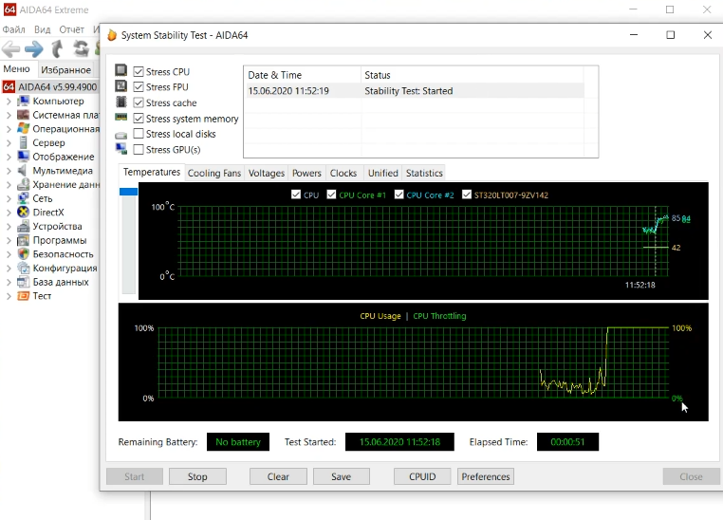Viewport: 723px width, 520px height.
Task: Click the Программы icon in tree
Action: pyautogui.click(x=23, y=240)
